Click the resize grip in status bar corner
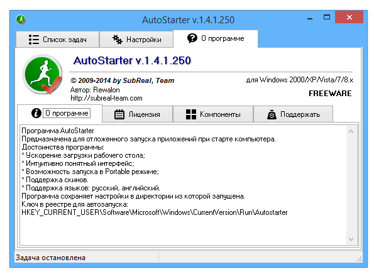Viewport: 374px width, 279px height. 359,260
